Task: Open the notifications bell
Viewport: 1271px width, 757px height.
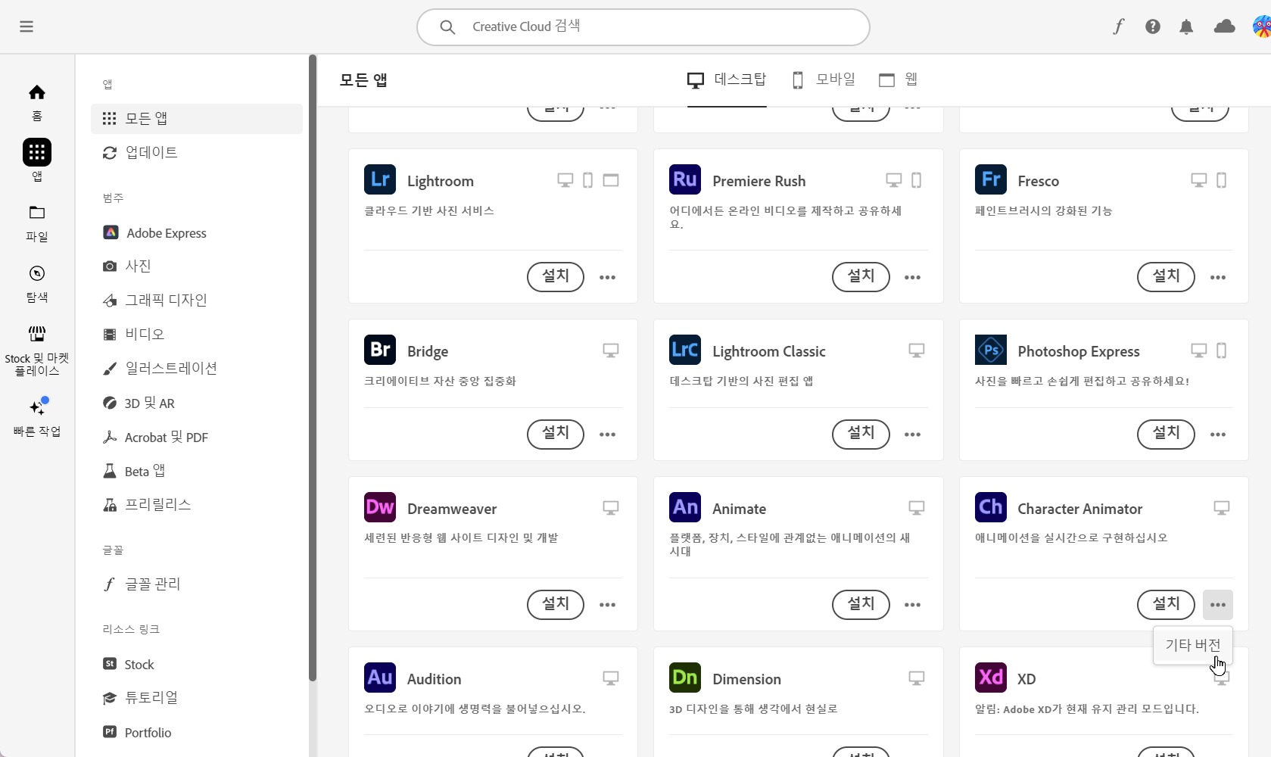Action: 1186,26
